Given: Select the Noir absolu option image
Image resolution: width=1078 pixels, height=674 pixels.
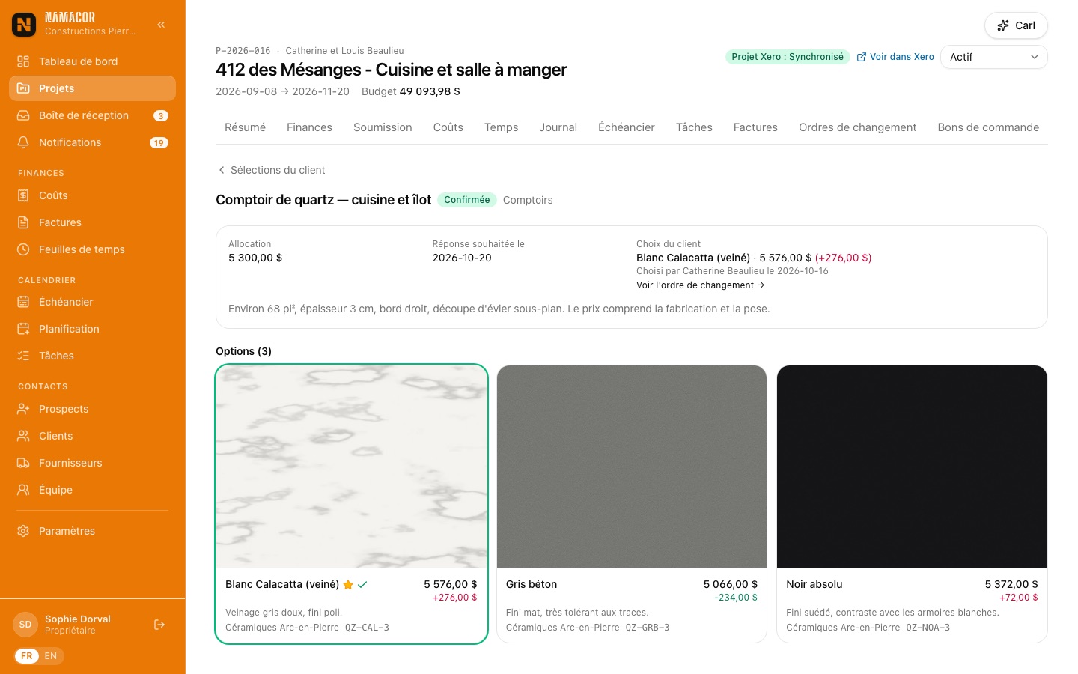Looking at the screenshot, I should point(912,467).
